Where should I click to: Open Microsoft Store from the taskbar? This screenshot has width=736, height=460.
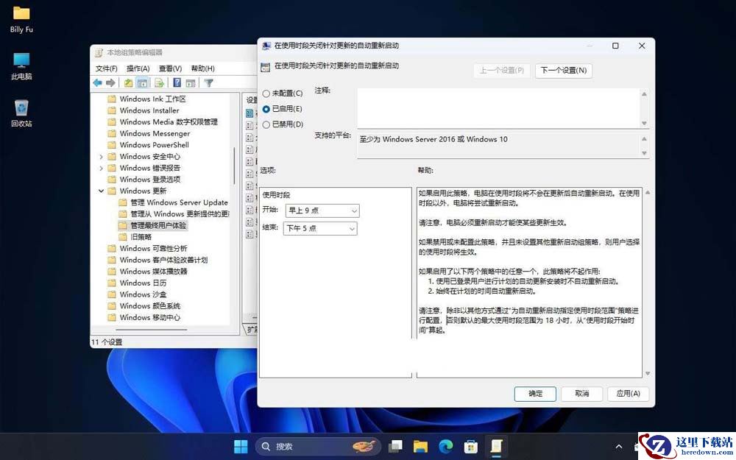[471, 447]
